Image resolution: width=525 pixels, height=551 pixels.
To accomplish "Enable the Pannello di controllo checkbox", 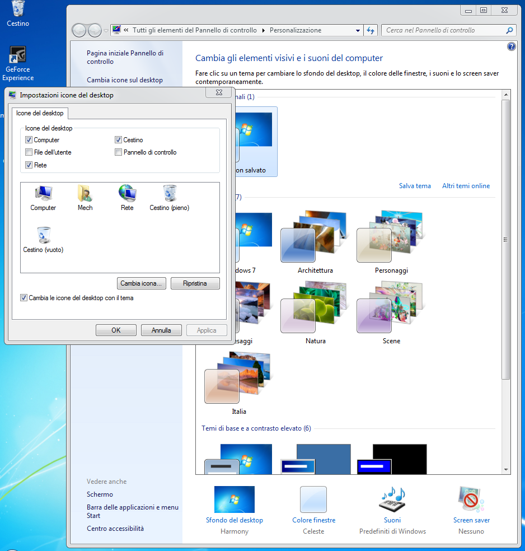I will click(x=118, y=152).
